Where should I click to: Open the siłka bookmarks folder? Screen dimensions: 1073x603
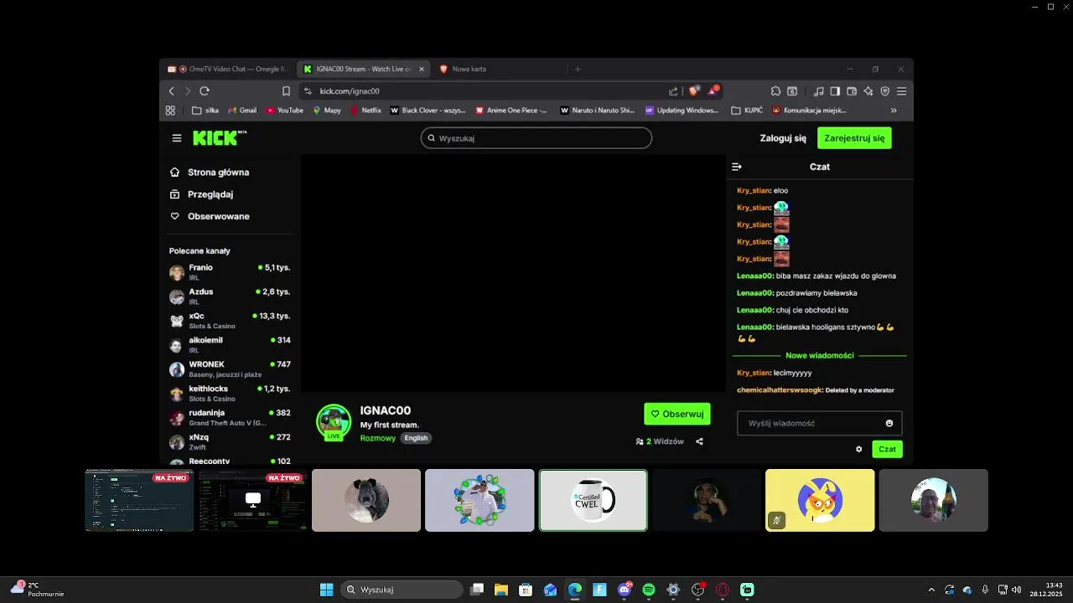[x=205, y=110]
